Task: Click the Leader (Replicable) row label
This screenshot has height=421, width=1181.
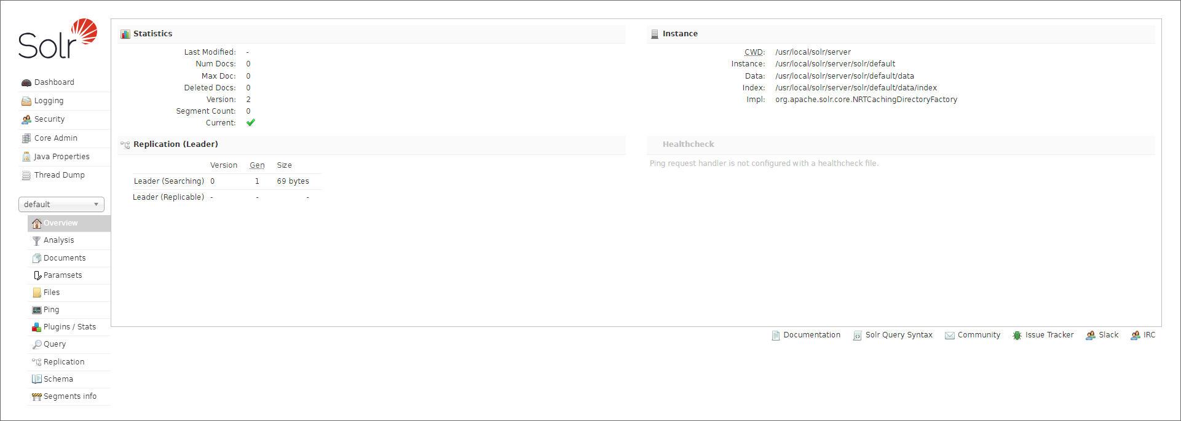Action: pos(168,197)
